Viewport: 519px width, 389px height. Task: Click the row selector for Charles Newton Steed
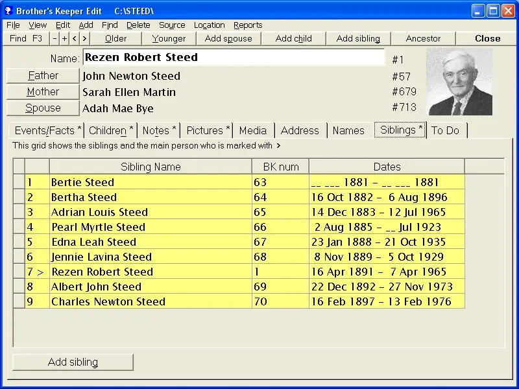coord(19,301)
